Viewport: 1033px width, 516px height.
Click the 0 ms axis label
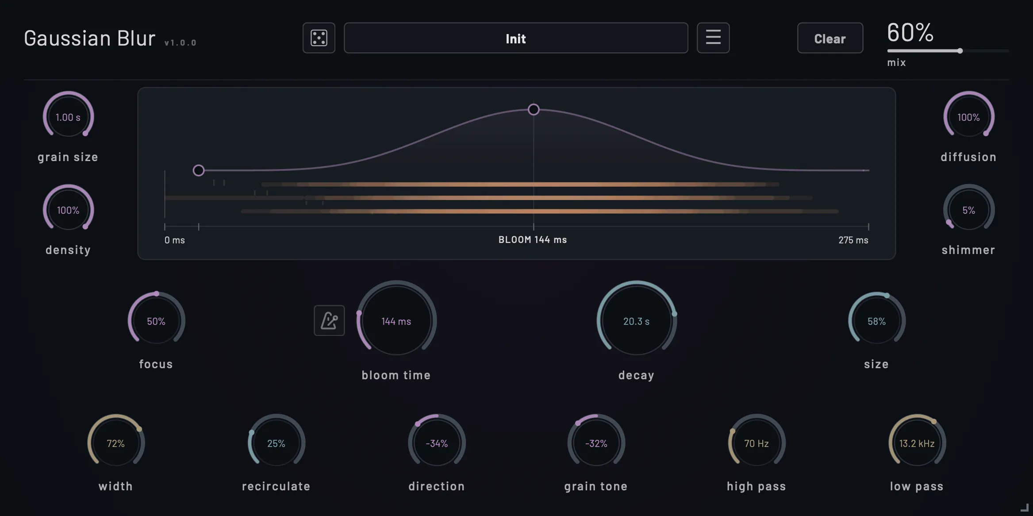[175, 240]
